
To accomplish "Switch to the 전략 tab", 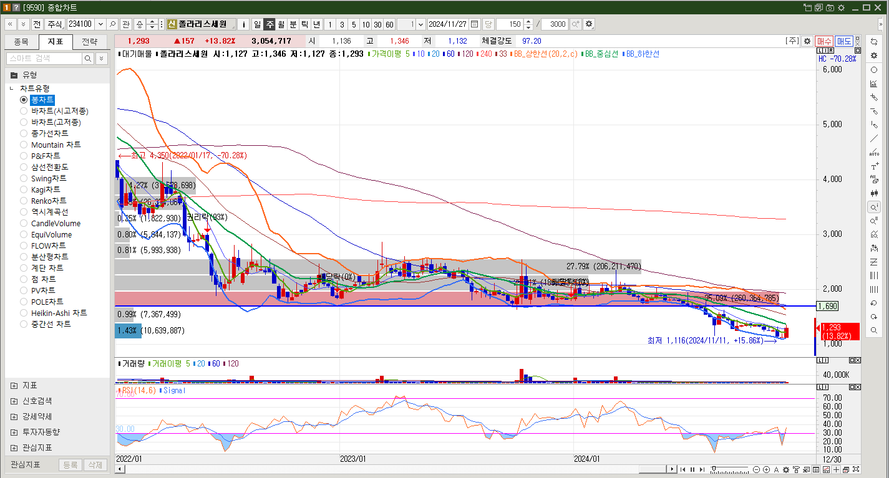I will pos(89,42).
